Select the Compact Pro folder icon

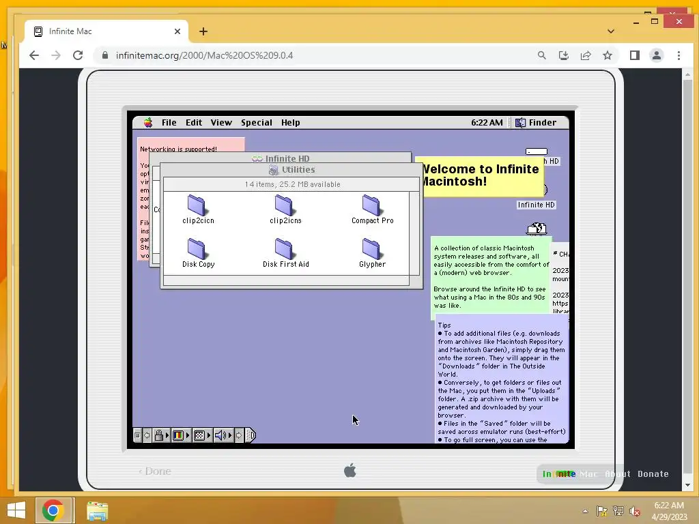[x=371, y=205]
